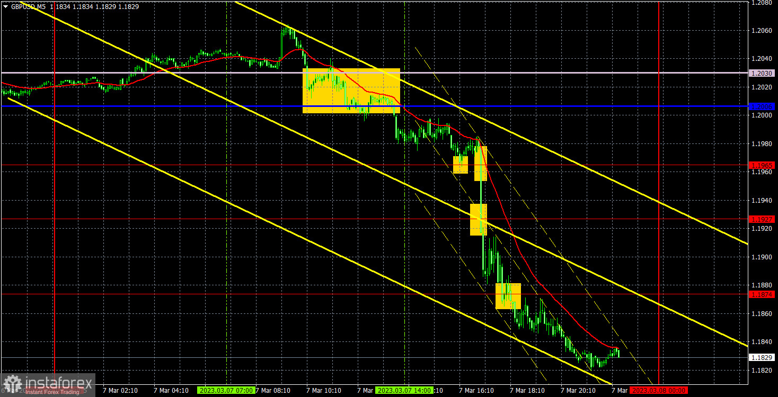This screenshot has width=778, height=397.
Task: Click the 1.2060 price axis value
Action: pyautogui.click(x=762, y=30)
